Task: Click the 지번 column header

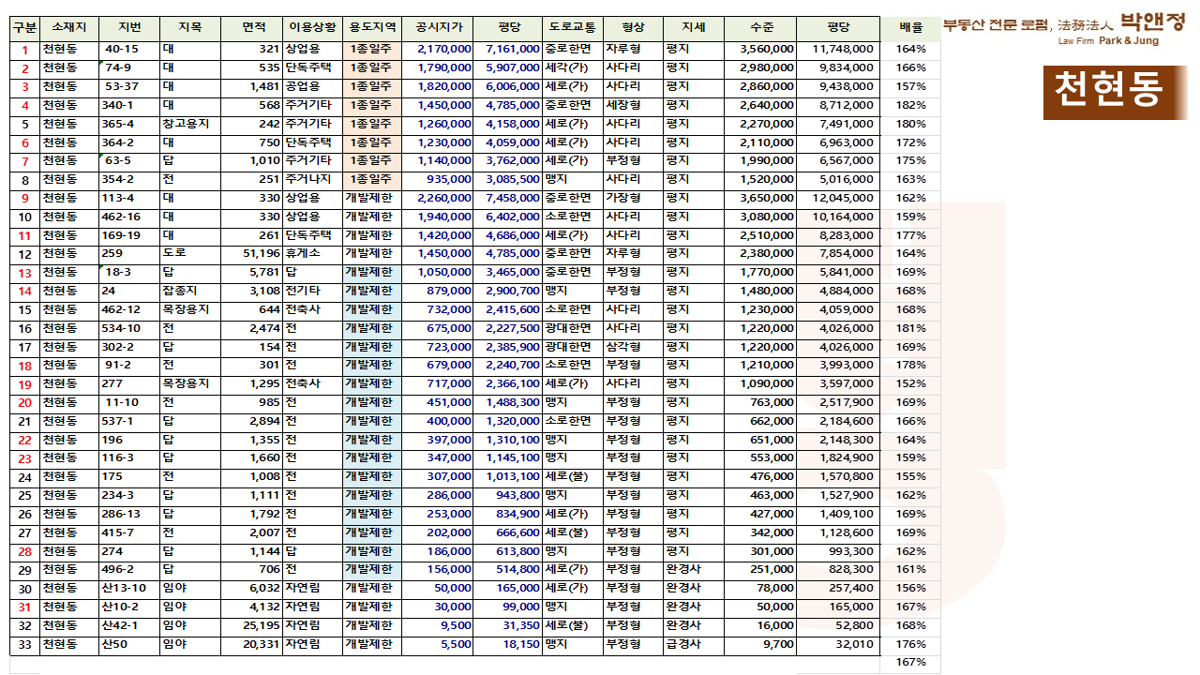Action: 129,29
